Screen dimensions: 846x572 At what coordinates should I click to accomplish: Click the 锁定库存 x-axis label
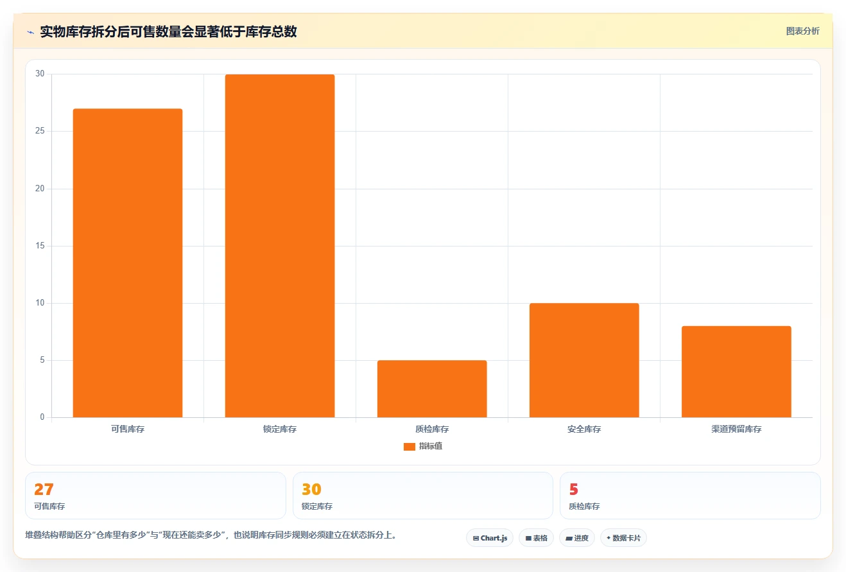point(280,429)
